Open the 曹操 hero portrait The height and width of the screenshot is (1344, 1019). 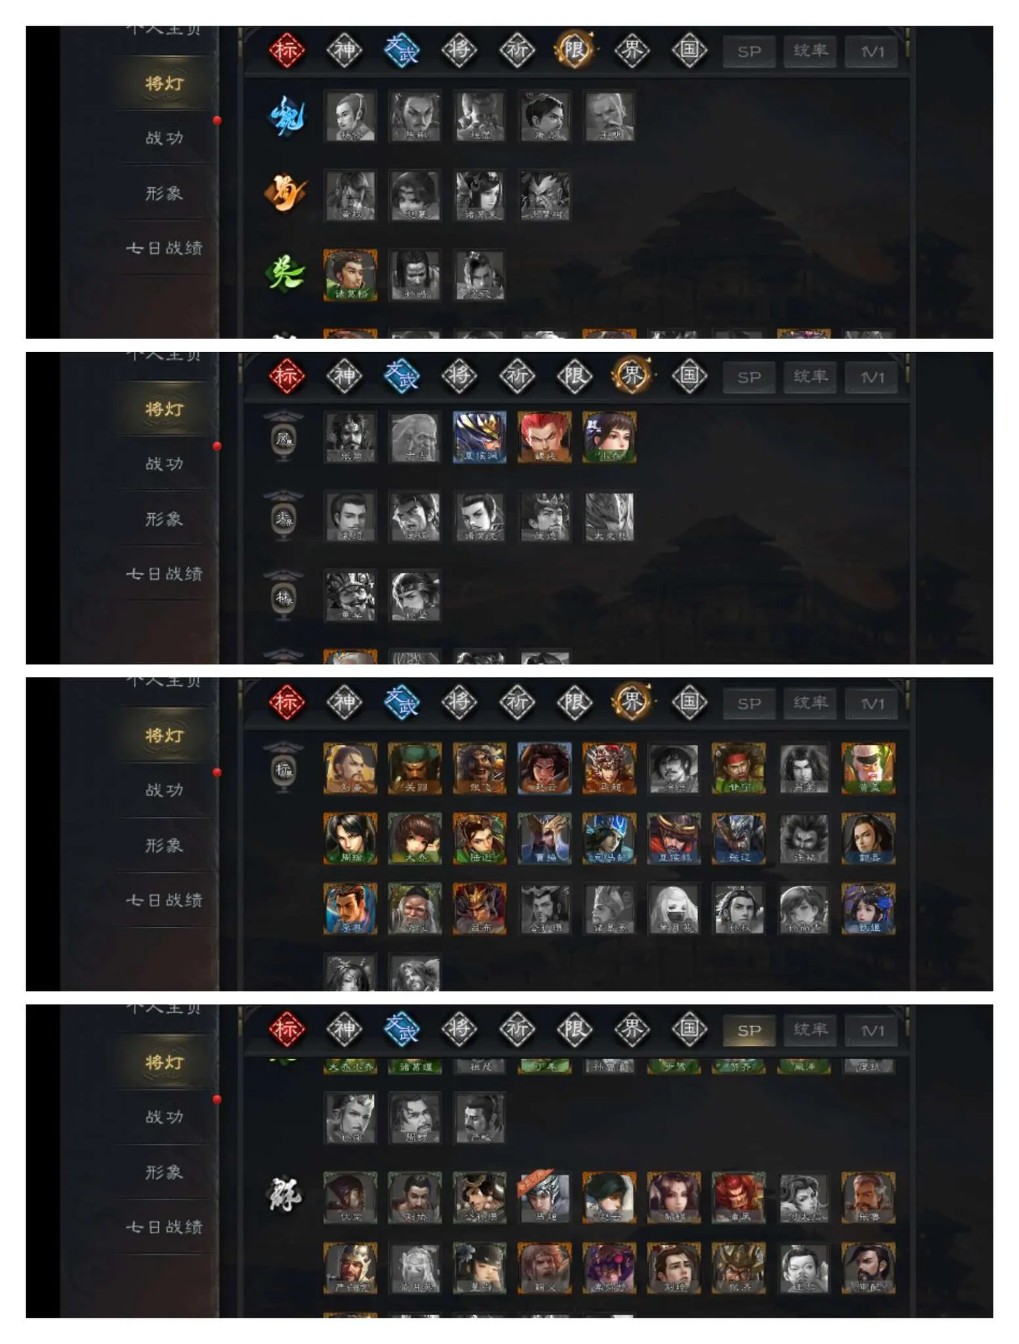(x=544, y=838)
